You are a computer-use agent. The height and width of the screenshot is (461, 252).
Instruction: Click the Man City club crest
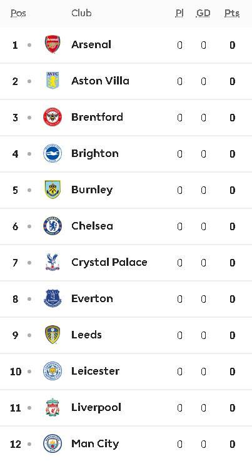(x=53, y=443)
